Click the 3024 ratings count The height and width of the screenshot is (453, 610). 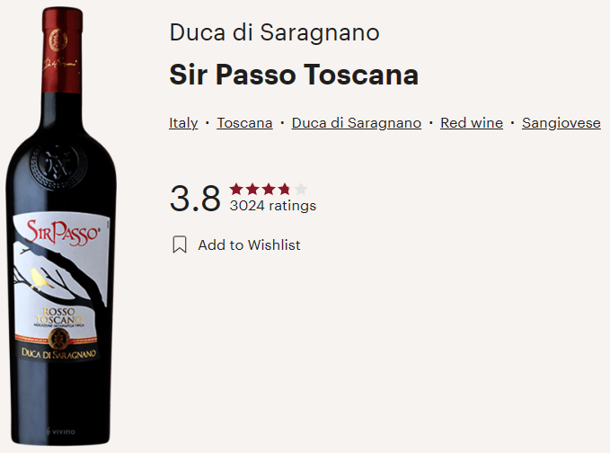pos(273,206)
